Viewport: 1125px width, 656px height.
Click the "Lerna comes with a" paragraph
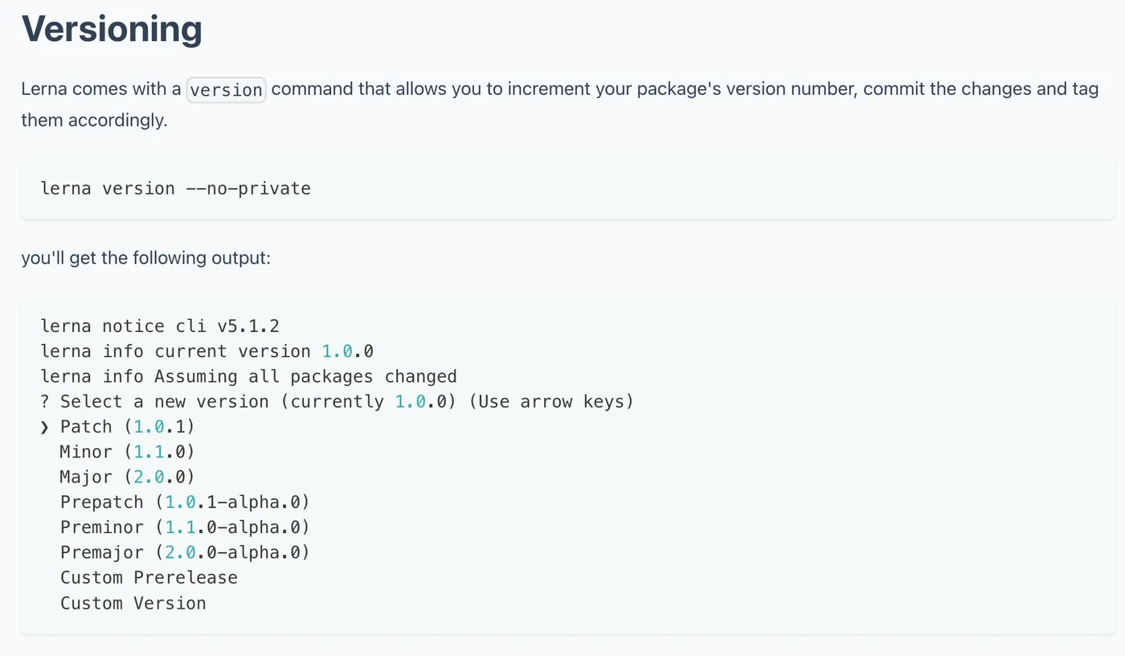click(x=100, y=89)
